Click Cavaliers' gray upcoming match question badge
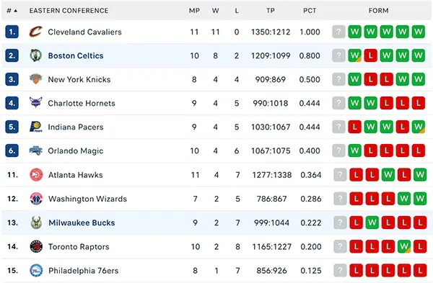The width and height of the screenshot is (433, 283). [339, 32]
